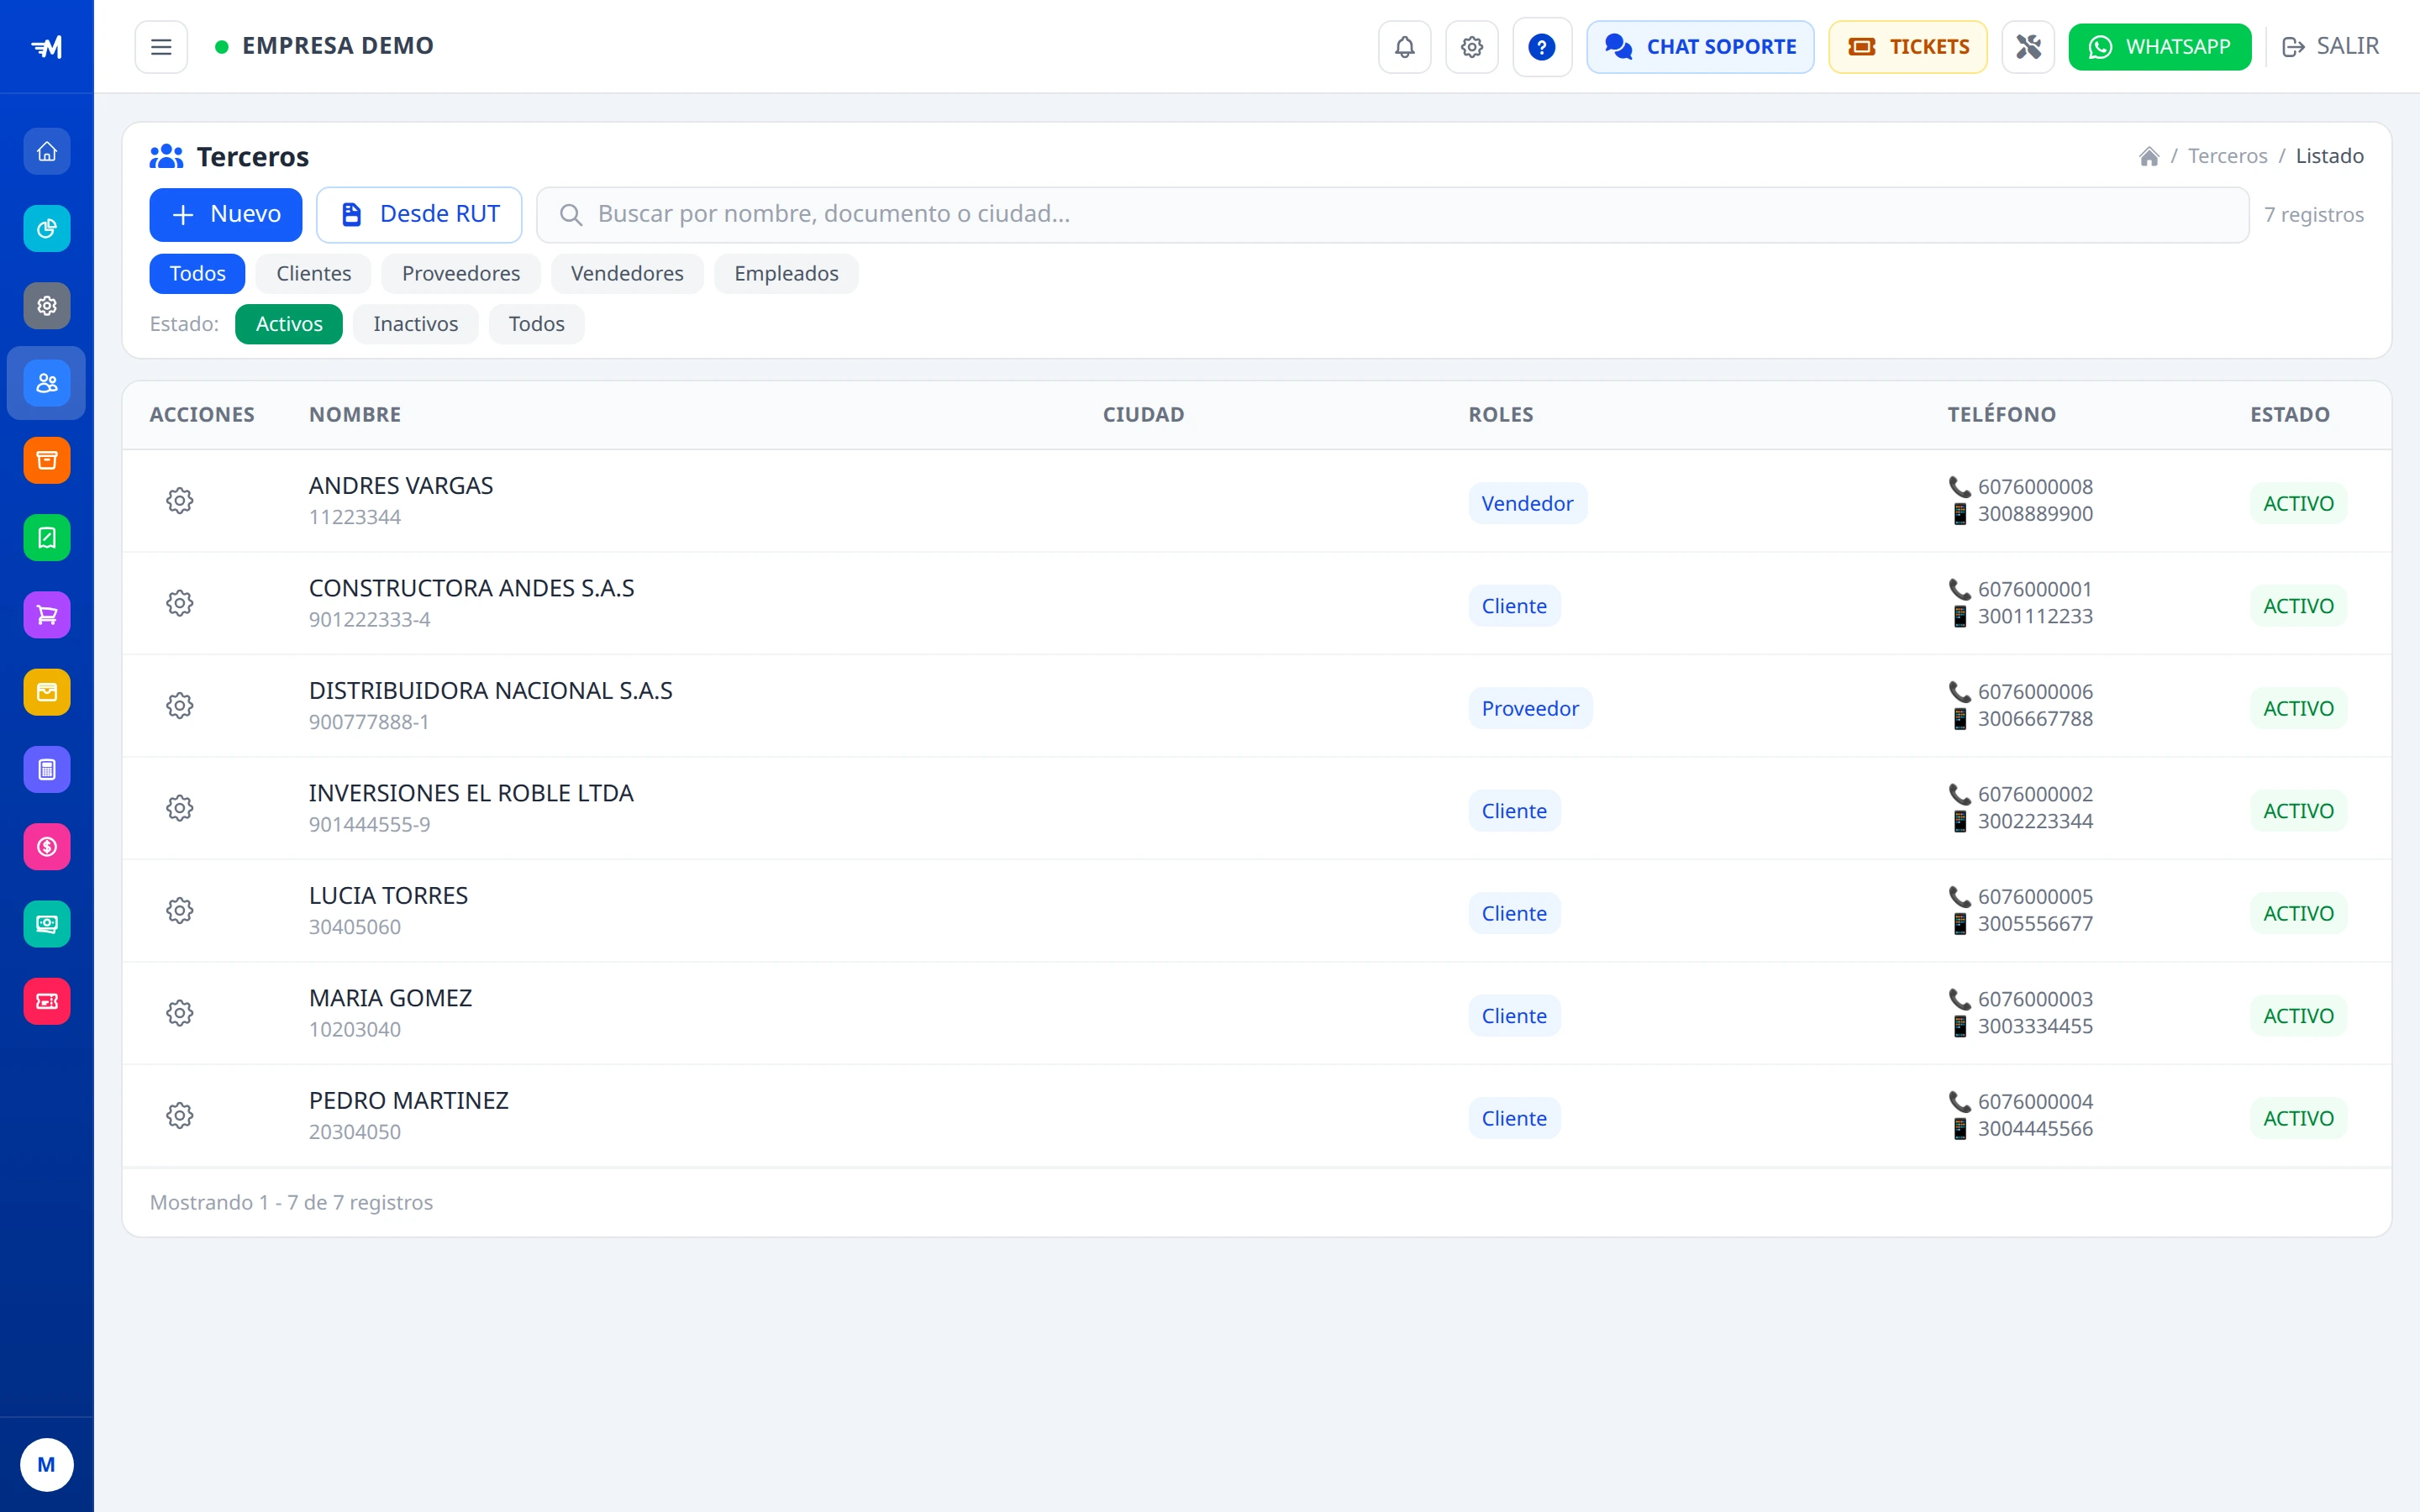The width and height of the screenshot is (2420, 1512).
Task: Open the home icon in the sidebar
Action: tap(47, 152)
